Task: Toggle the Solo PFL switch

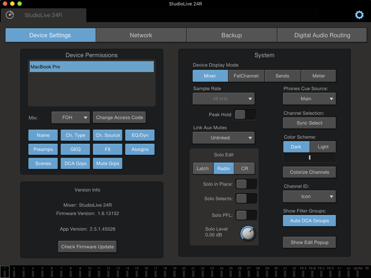Action: click(x=246, y=215)
